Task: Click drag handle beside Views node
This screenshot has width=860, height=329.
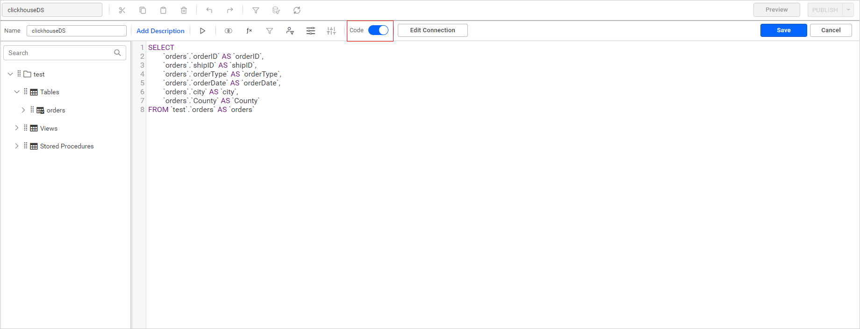Action: [25, 128]
